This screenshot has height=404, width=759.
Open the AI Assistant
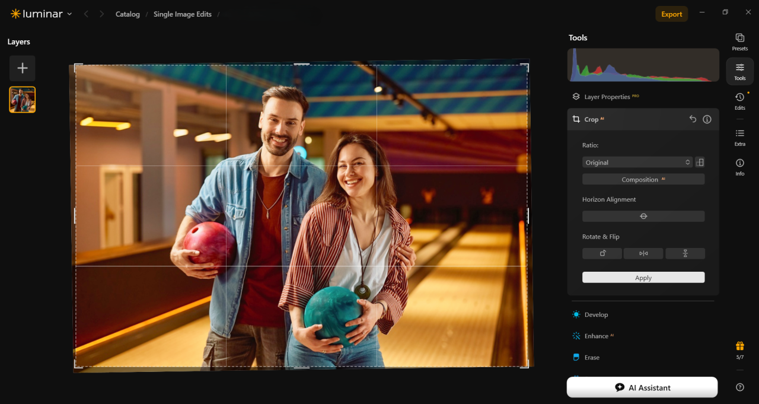click(642, 387)
